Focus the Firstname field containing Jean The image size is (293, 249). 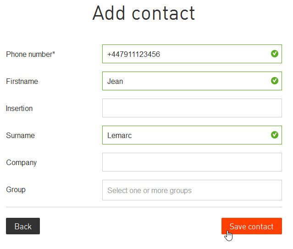point(192,81)
